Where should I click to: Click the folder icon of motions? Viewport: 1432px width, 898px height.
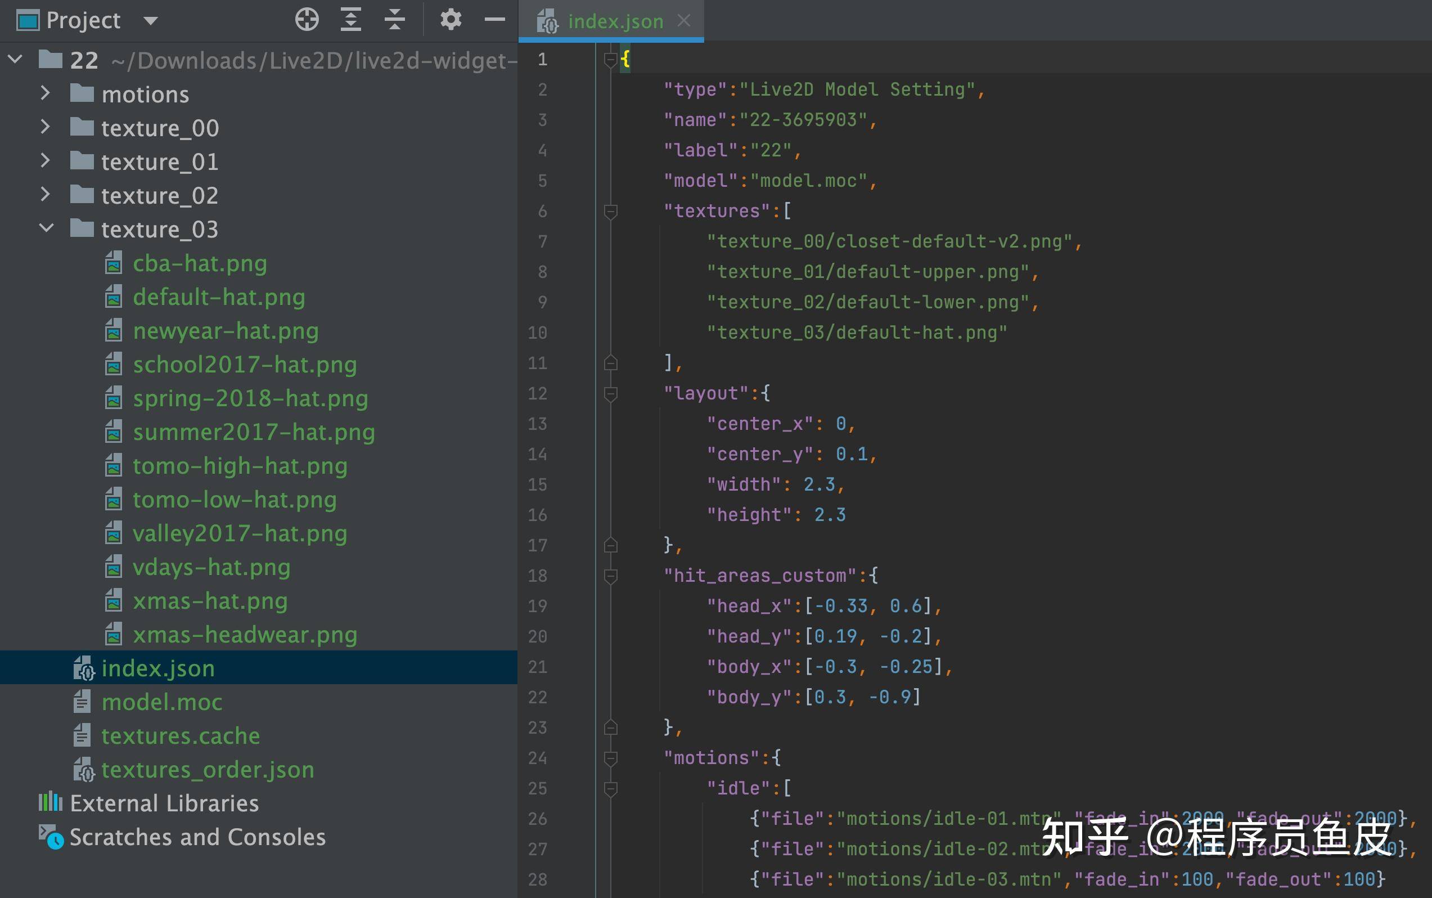82,93
